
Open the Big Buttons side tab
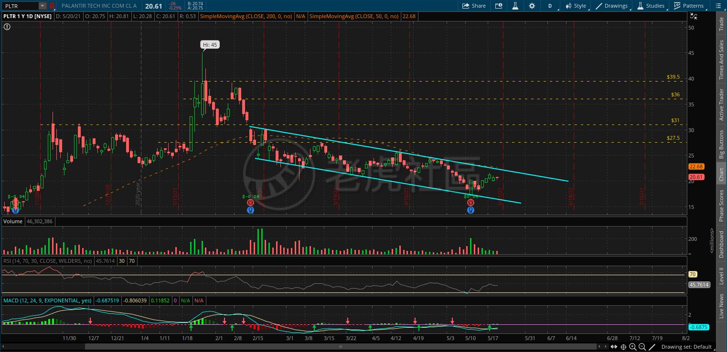(x=721, y=145)
